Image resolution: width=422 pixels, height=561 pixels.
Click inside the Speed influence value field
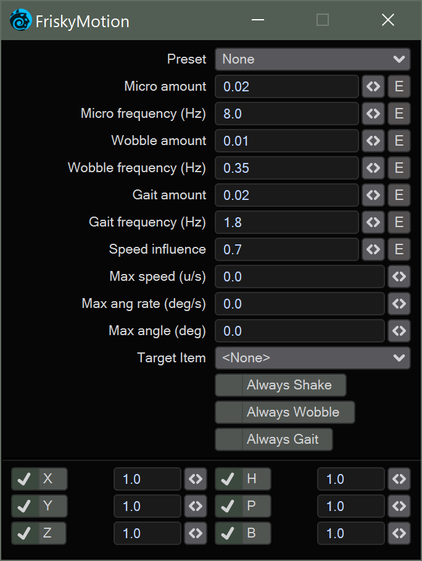(x=286, y=249)
